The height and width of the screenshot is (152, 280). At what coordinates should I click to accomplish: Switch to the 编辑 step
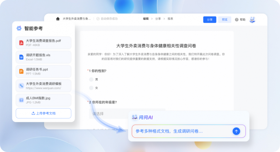click(146, 19)
